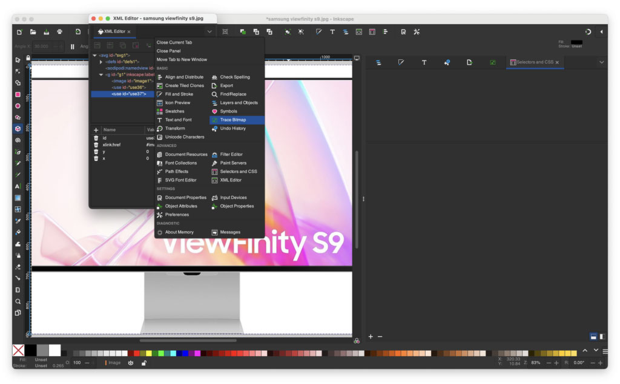620x384 pixels.
Task: Open Text and Font from top toolbar
Action: click(x=332, y=32)
